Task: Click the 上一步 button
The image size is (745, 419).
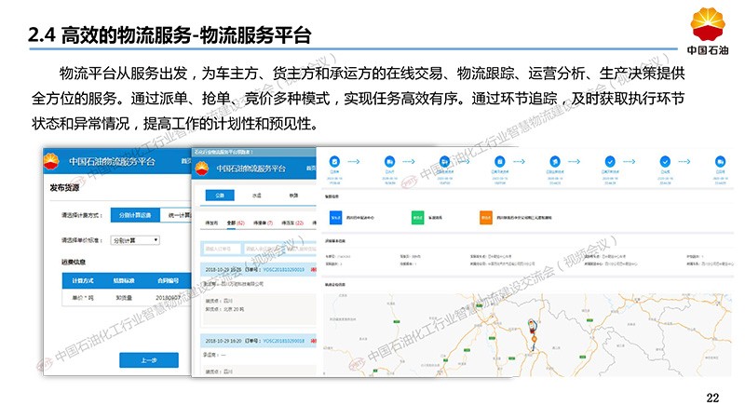Action: point(149,360)
